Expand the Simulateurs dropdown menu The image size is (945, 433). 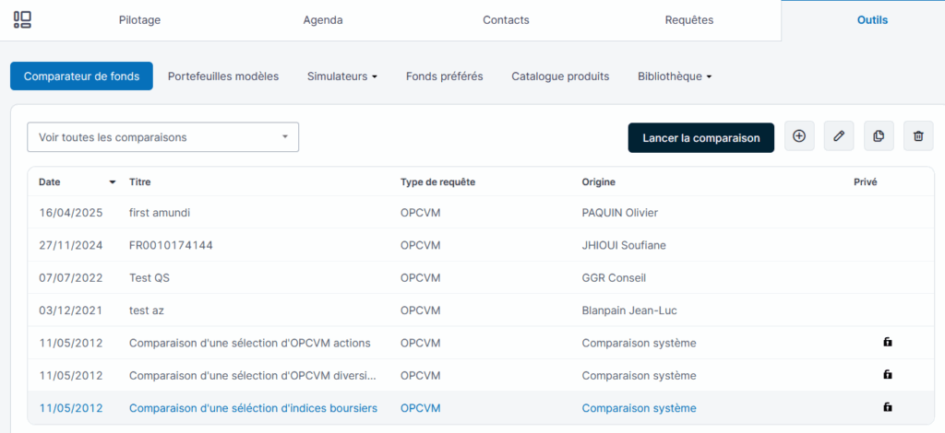pos(341,76)
